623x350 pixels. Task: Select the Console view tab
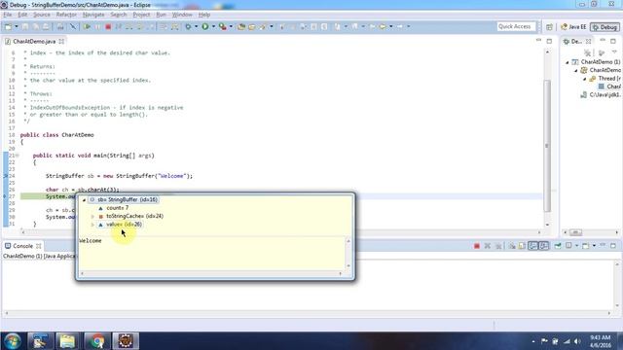click(22, 246)
